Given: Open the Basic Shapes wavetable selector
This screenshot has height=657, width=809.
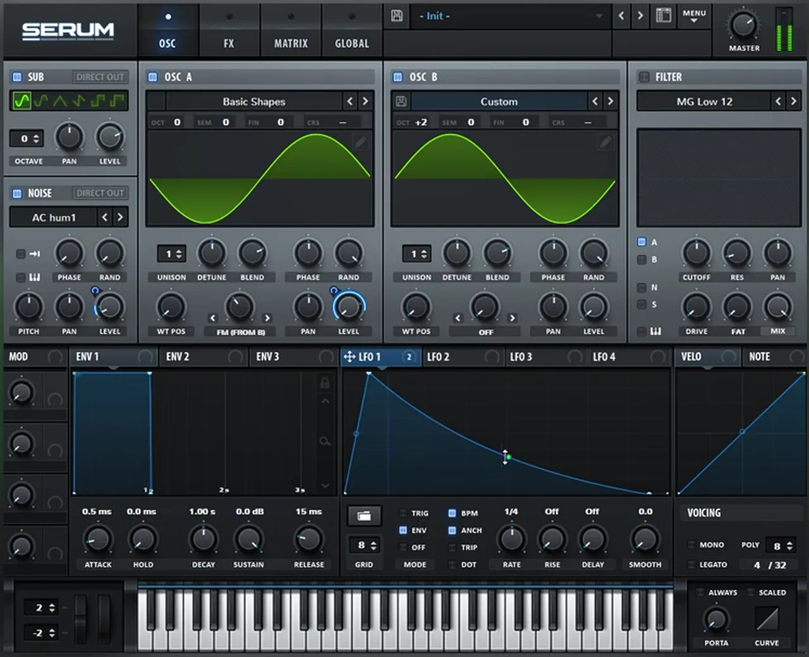Looking at the screenshot, I should coord(253,101).
